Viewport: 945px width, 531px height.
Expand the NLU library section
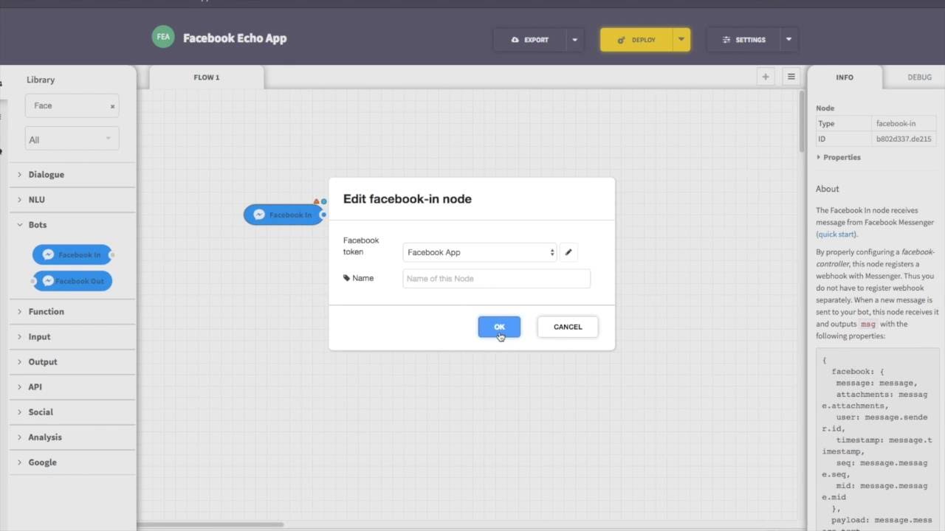pyautogui.click(x=72, y=200)
